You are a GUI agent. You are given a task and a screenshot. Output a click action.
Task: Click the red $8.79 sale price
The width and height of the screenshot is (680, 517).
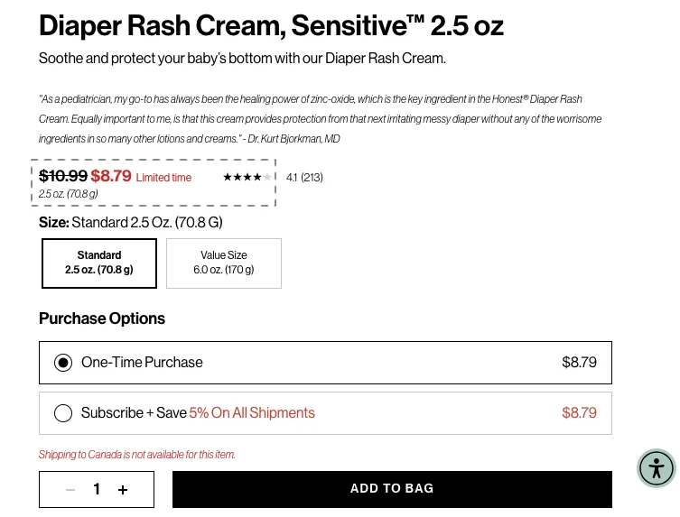[x=111, y=176]
